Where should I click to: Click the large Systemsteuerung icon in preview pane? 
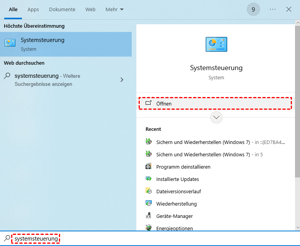216,45
